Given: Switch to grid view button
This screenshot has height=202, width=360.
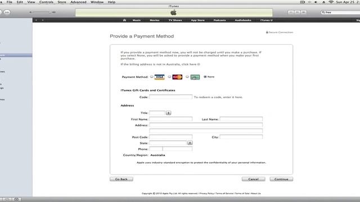Looking at the screenshot, I should (x=298, y=12).
